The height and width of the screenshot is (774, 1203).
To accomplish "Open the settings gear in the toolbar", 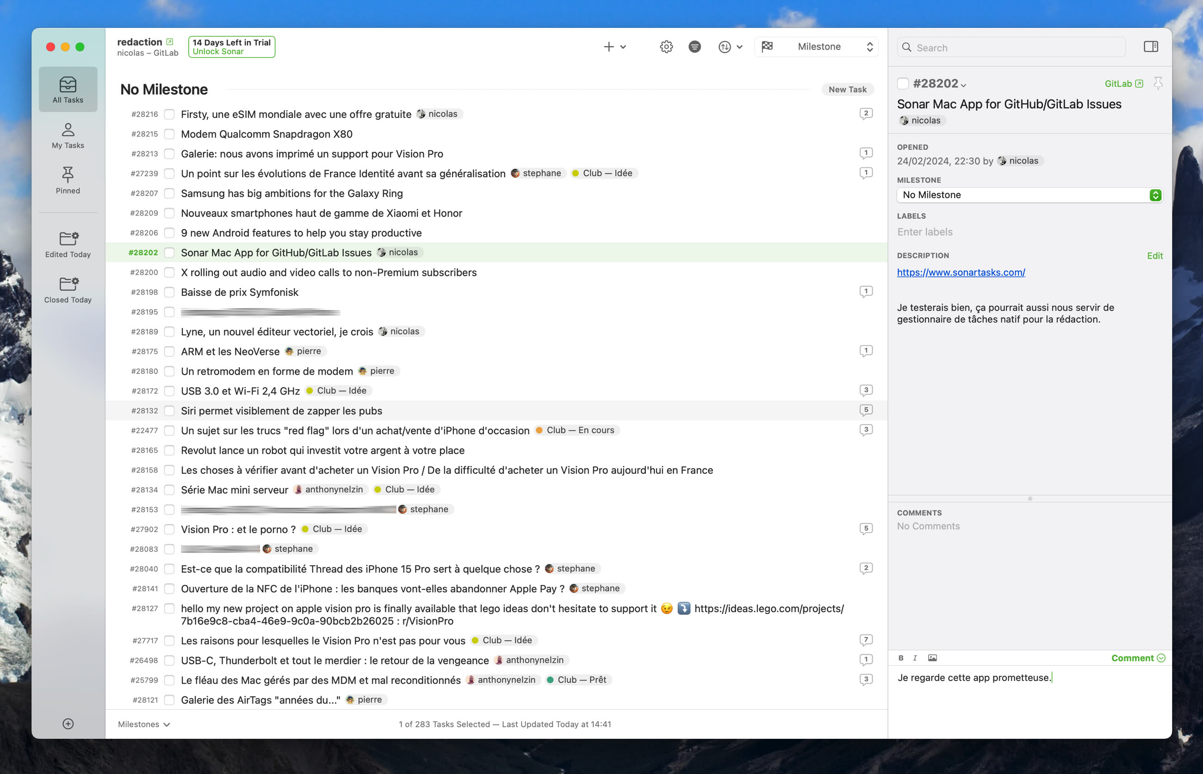I will point(666,47).
